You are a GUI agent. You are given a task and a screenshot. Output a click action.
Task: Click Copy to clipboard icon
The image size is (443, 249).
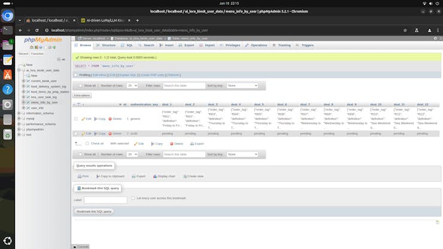coord(98,176)
